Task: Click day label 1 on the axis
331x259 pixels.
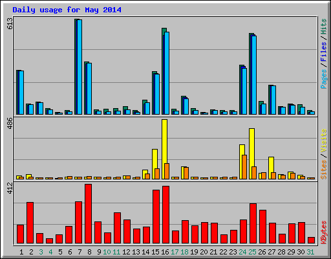Action: pyautogui.click(x=21, y=252)
